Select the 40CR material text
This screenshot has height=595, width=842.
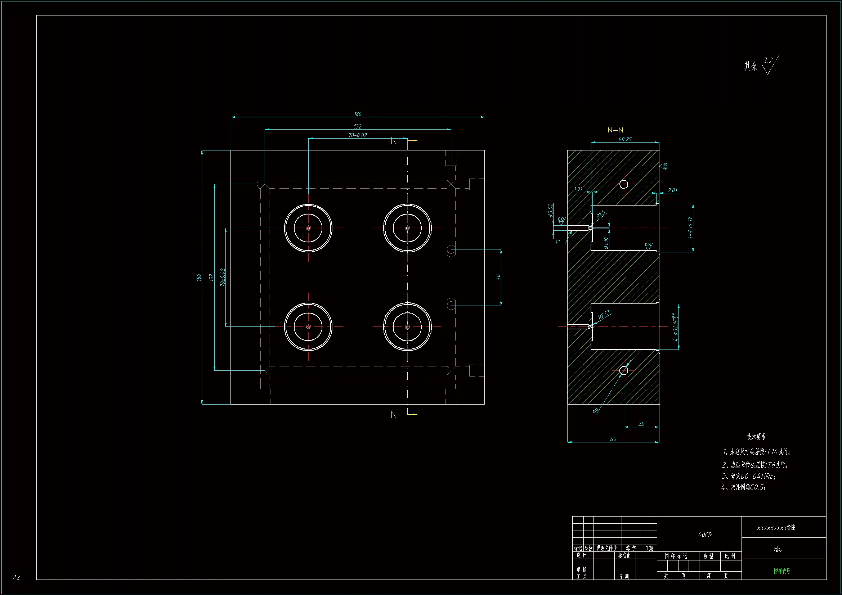point(704,535)
